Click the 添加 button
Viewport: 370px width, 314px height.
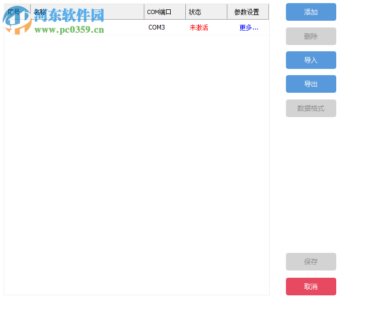click(311, 12)
